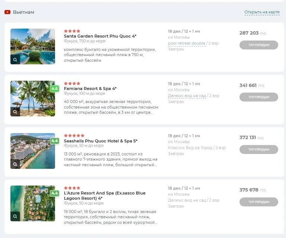Viewport: 286px width, 238px height.
Task: Click the 4.6 rating badge on Famiana
Action: click(x=55, y=89)
